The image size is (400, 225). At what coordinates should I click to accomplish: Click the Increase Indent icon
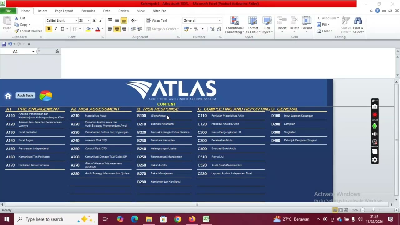coord(140,29)
